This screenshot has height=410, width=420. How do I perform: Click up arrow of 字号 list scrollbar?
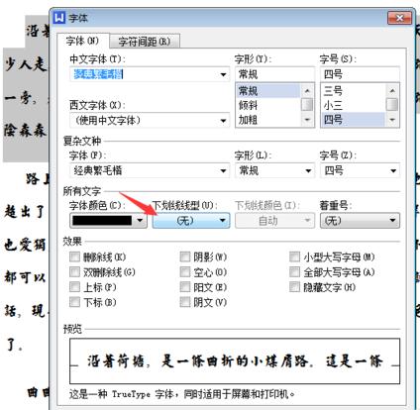tap(392, 90)
